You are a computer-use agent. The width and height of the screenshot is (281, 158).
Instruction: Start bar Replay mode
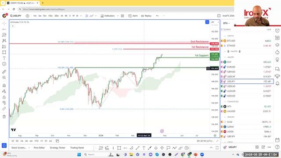[x=146, y=16]
